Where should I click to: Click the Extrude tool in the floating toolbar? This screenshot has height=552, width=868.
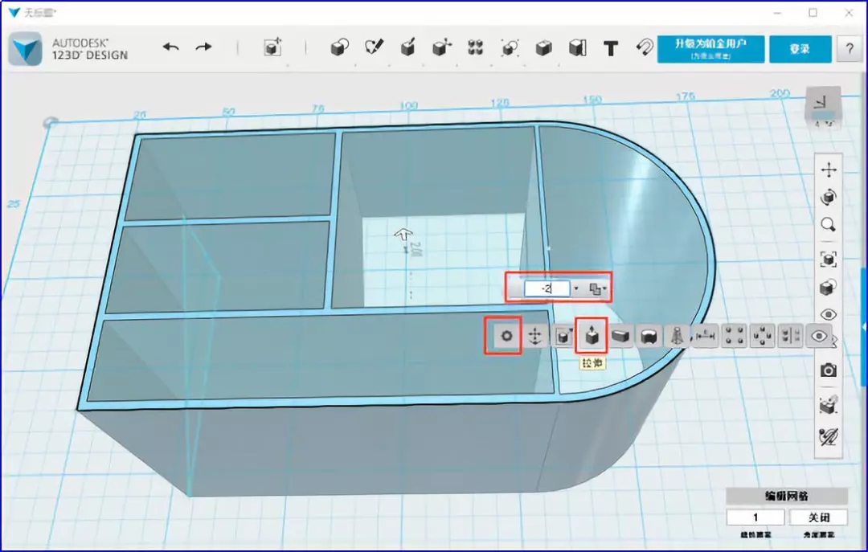pyautogui.click(x=592, y=337)
